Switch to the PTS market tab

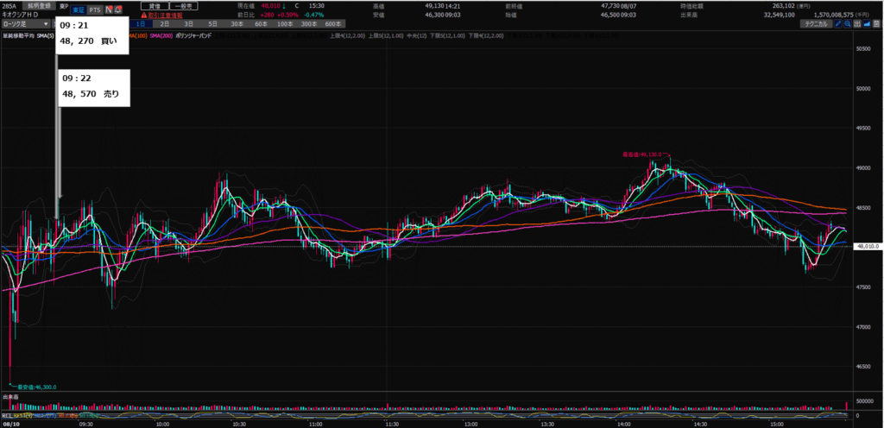pyautogui.click(x=96, y=9)
